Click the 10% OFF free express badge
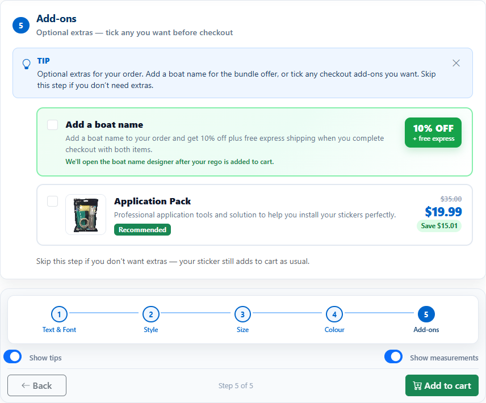Image resolution: width=486 pixels, height=403 pixels. point(433,133)
